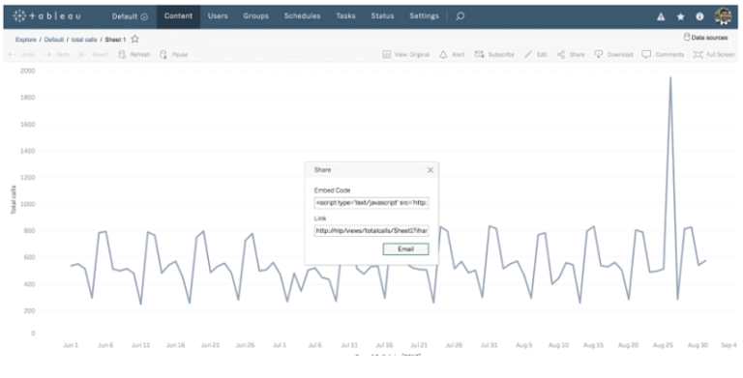The height and width of the screenshot is (378, 743).
Task: Click the info help icon
Action: pyautogui.click(x=699, y=16)
